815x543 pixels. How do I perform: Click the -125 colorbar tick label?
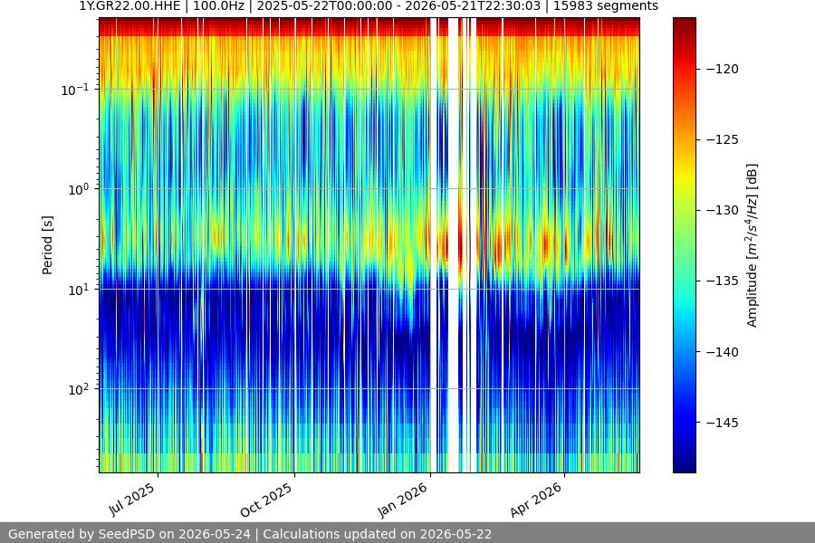point(722,139)
